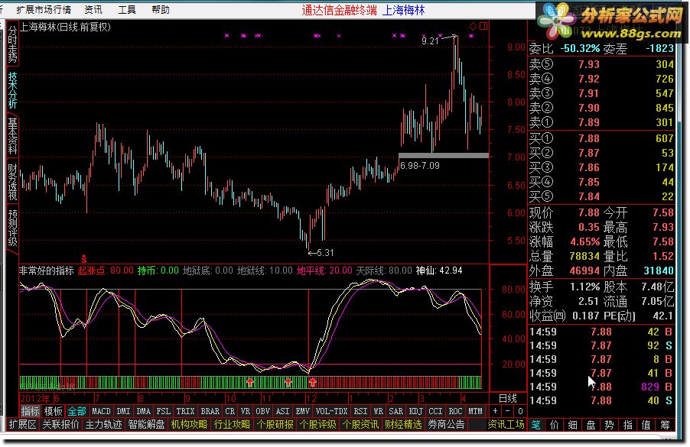Open the 主力轨迹 tab
Screen dimensions: 690x447
coord(103,425)
